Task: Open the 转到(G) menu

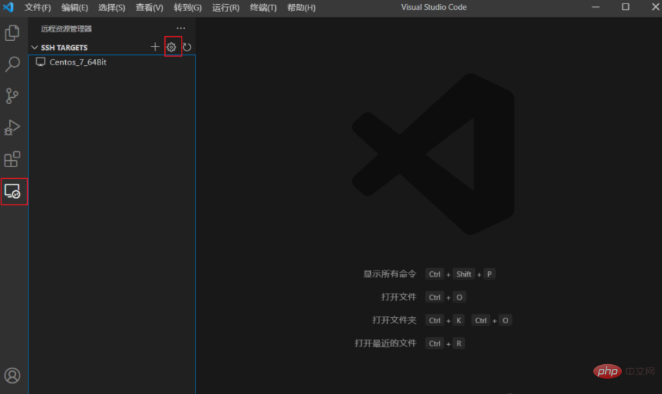Action: click(x=187, y=8)
